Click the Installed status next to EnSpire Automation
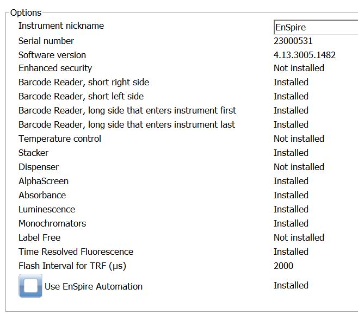The width and height of the screenshot is (358, 320). (291, 285)
